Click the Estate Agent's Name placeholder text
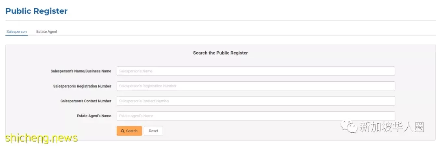Screen dimensions: 439x146 point(136,116)
